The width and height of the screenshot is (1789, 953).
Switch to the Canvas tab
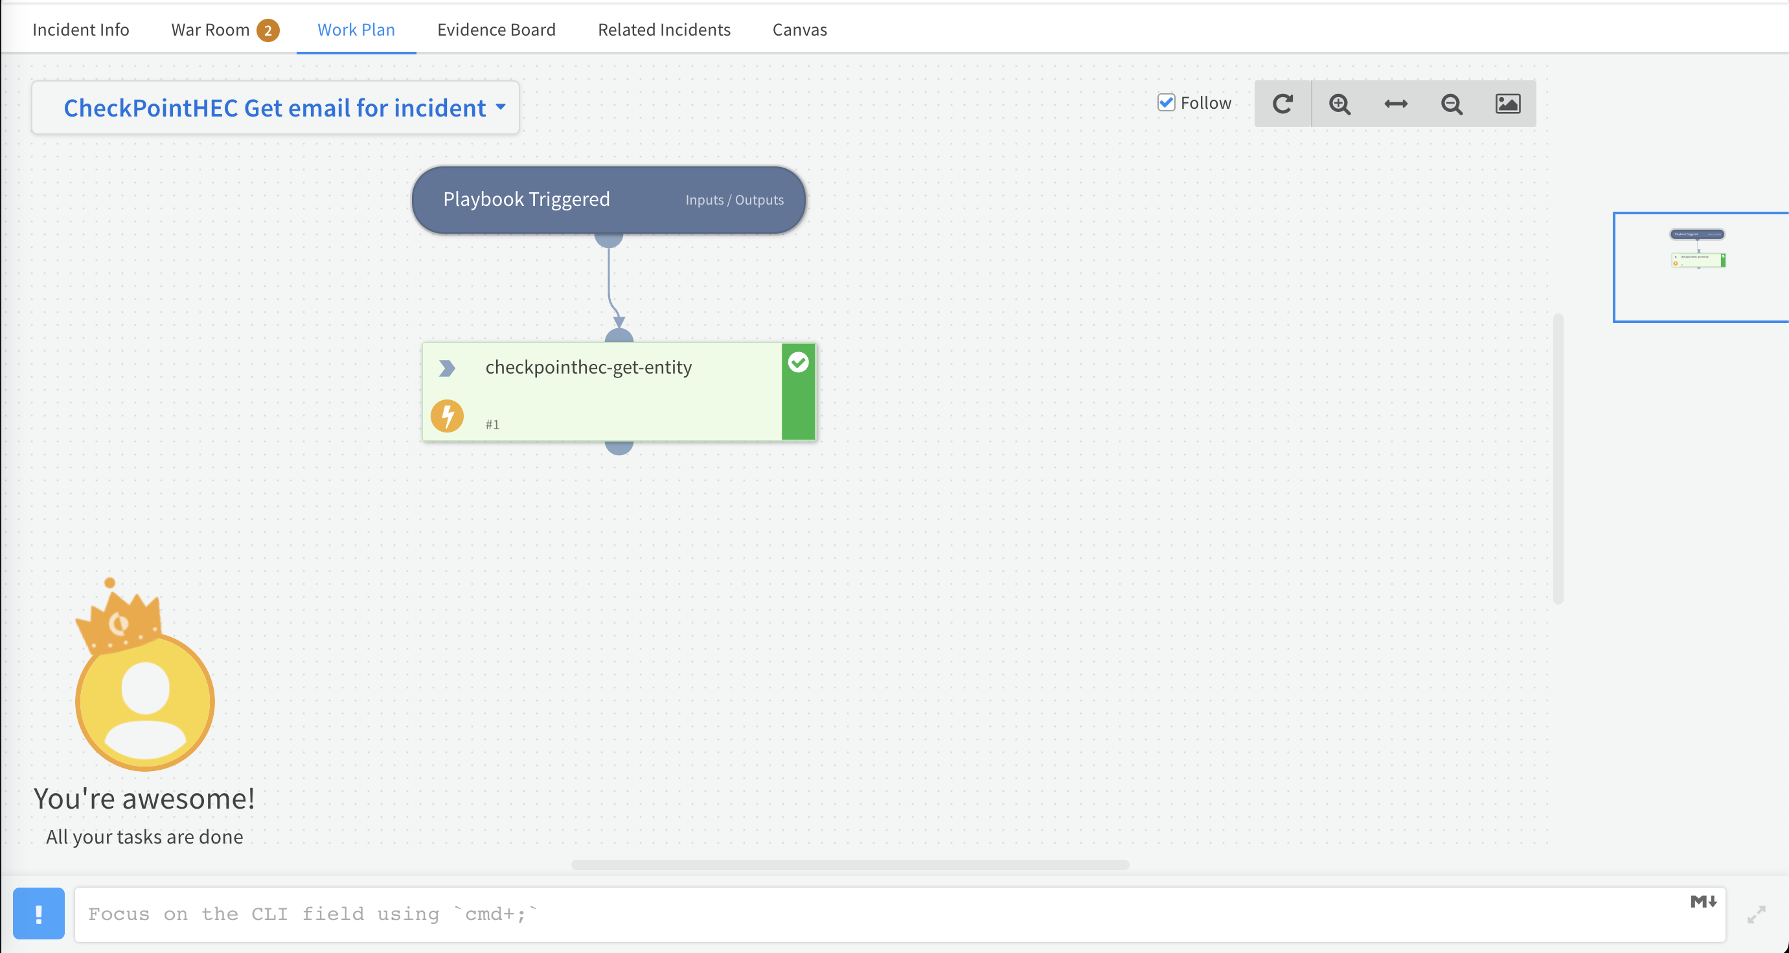coord(799,30)
